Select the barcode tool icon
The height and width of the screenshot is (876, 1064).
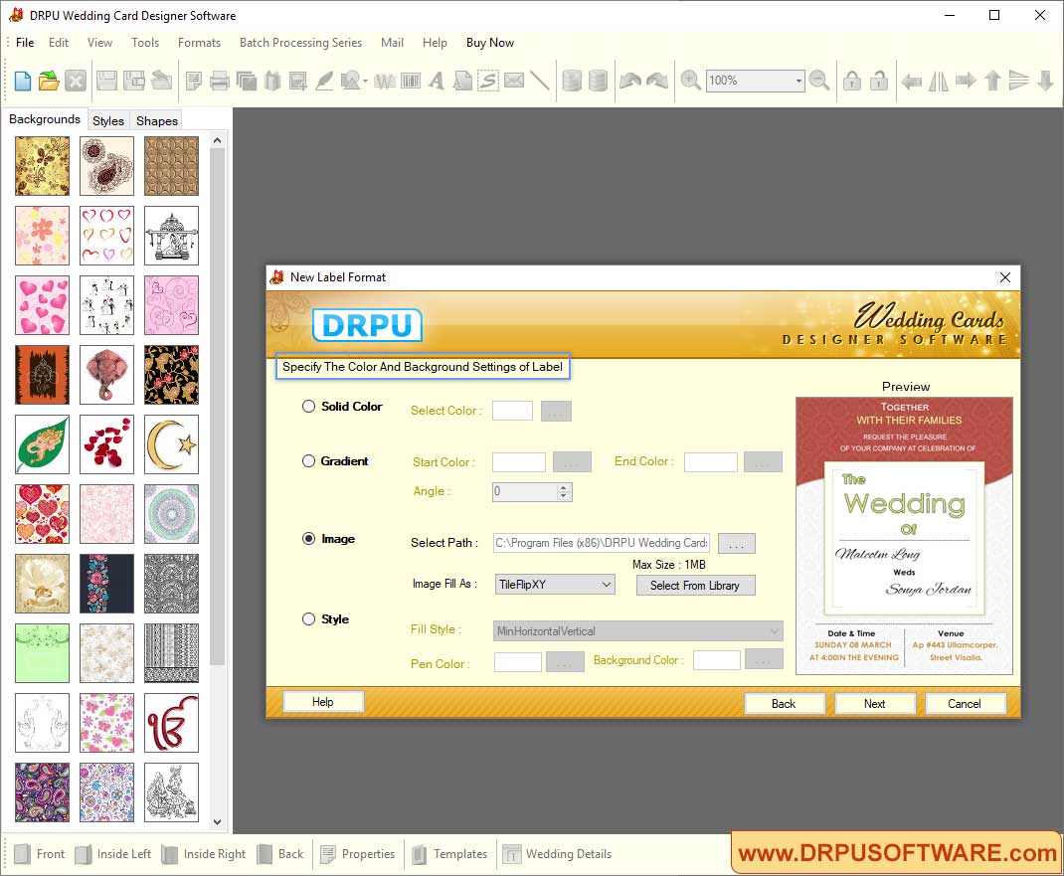411,81
